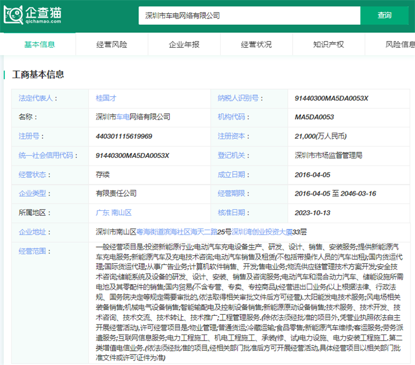The image size is (415, 365).
Task: Open legal representative 桂国才 link
Action: pyautogui.click(x=105, y=98)
